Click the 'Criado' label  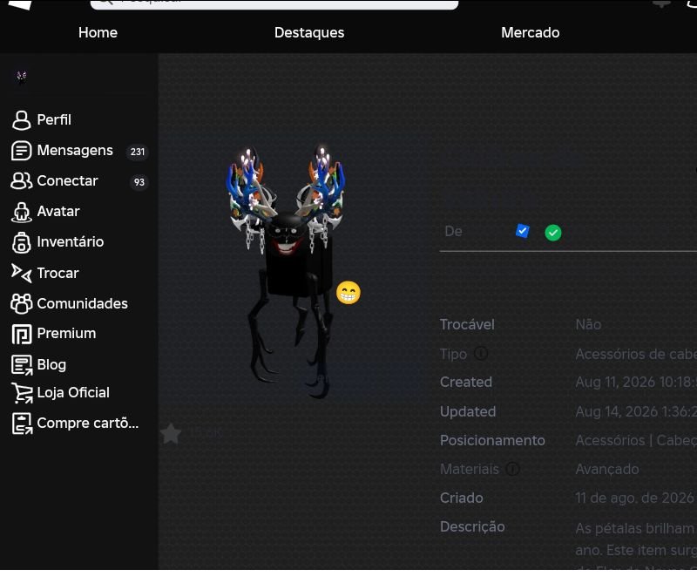tap(462, 498)
